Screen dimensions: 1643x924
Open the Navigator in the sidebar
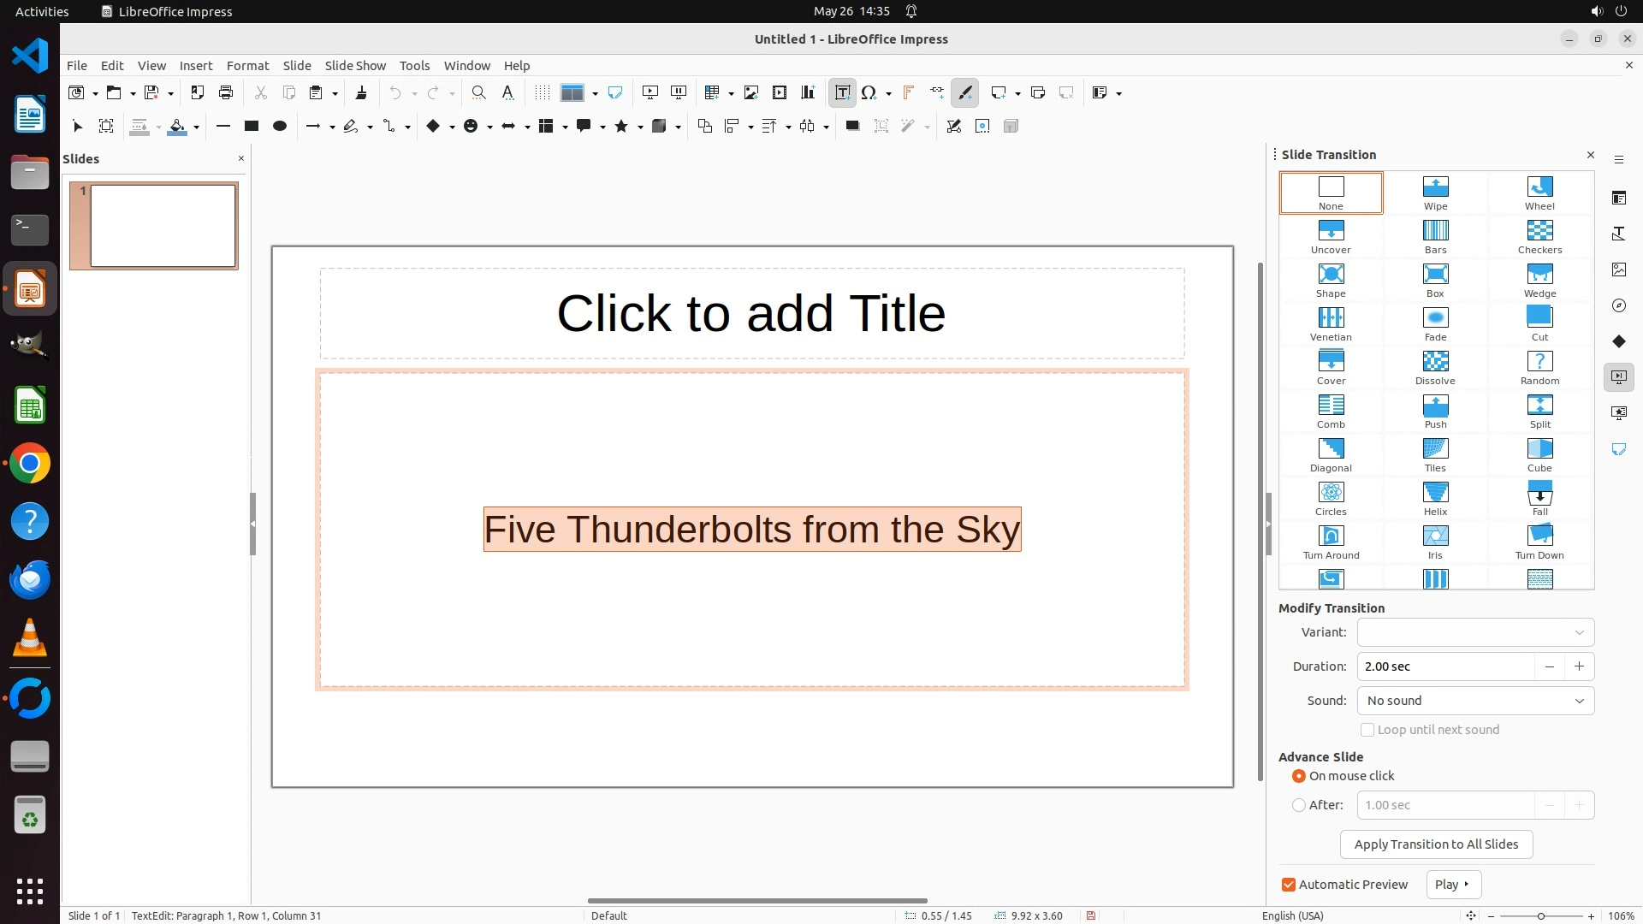pos(1618,305)
